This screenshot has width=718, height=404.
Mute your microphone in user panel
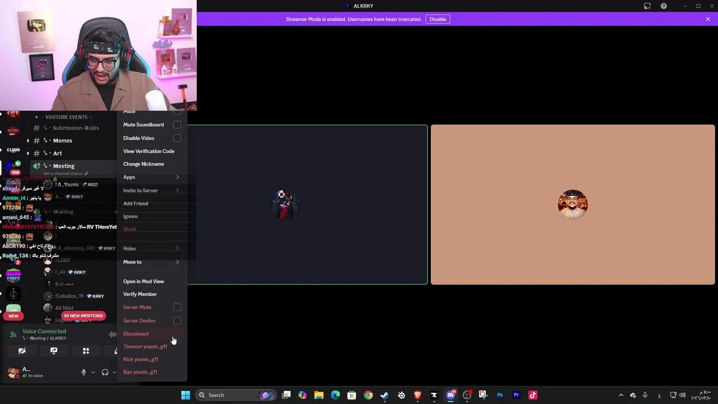[84, 373]
